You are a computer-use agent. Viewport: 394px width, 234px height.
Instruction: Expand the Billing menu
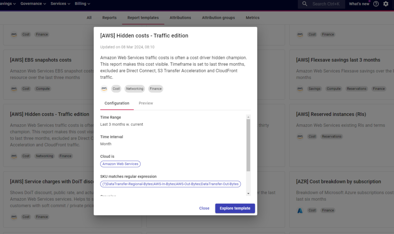(82, 3)
